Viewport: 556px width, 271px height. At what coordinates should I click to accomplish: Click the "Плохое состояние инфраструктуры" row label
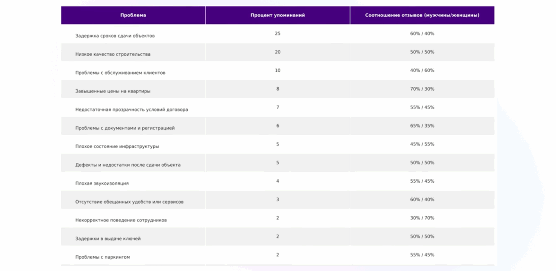pos(117,146)
